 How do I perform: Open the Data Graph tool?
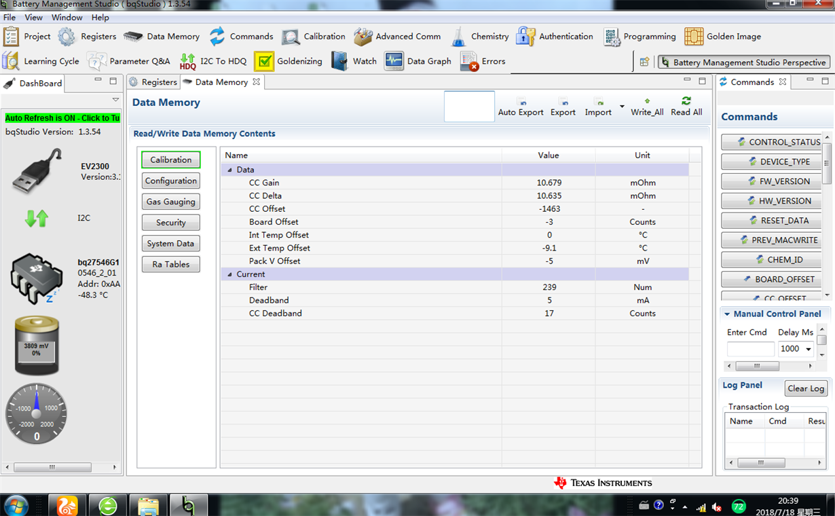coord(418,61)
